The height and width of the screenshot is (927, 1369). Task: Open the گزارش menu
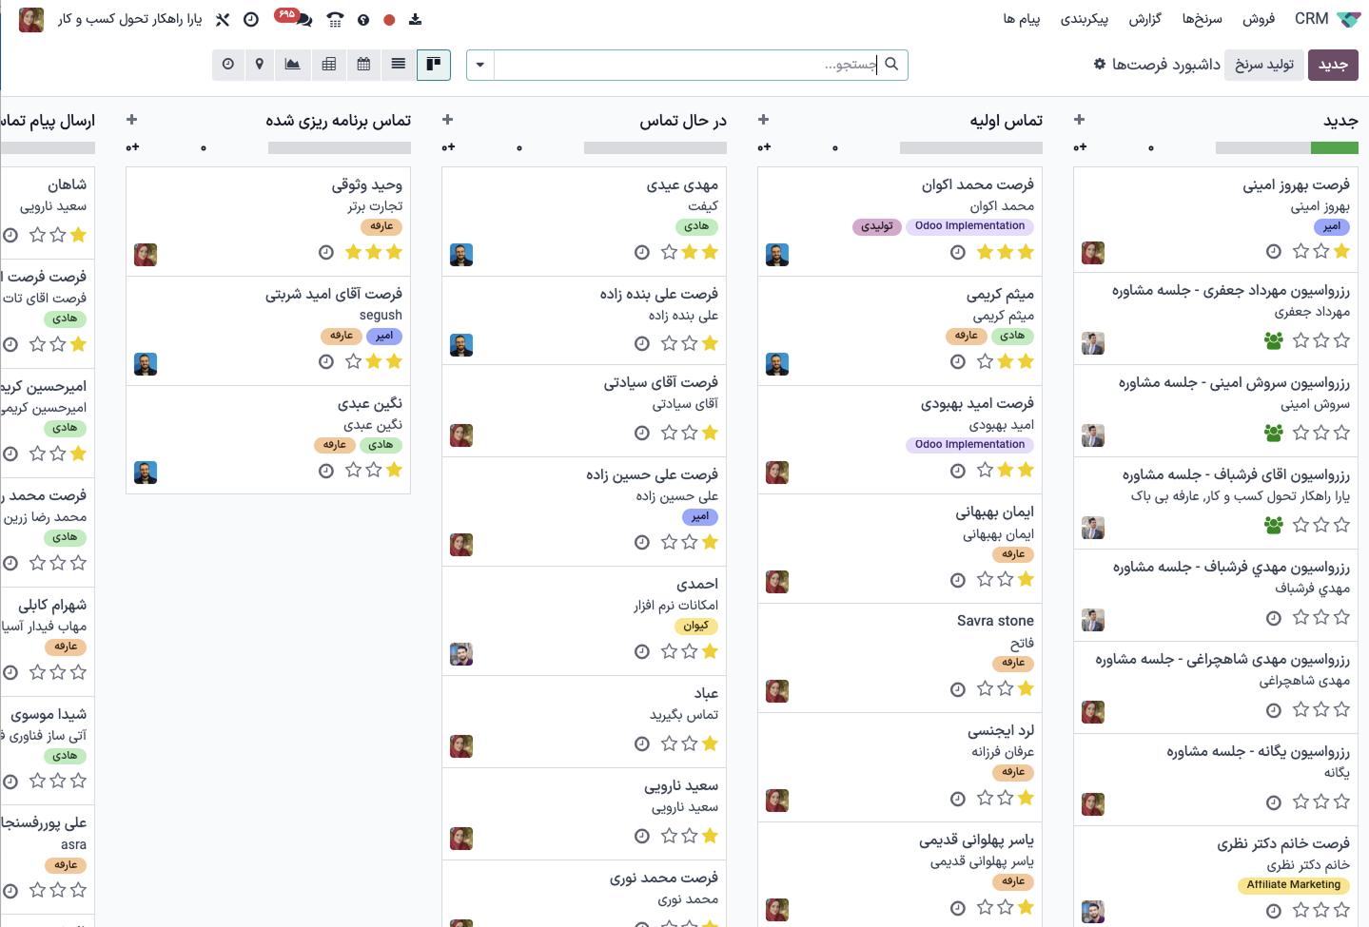point(1144,19)
